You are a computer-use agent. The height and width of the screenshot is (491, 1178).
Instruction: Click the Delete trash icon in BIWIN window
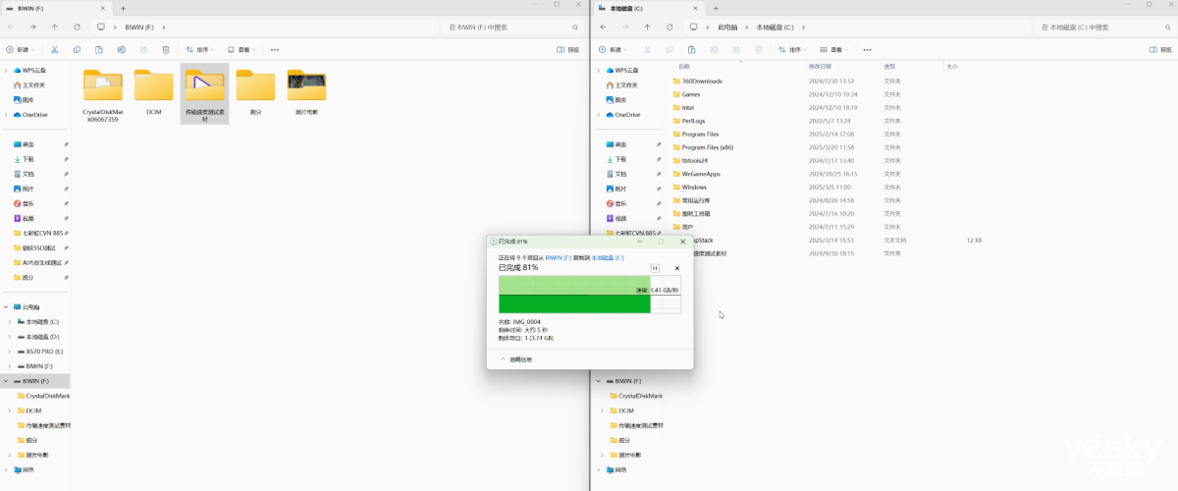pyautogui.click(x=166, y=49)
